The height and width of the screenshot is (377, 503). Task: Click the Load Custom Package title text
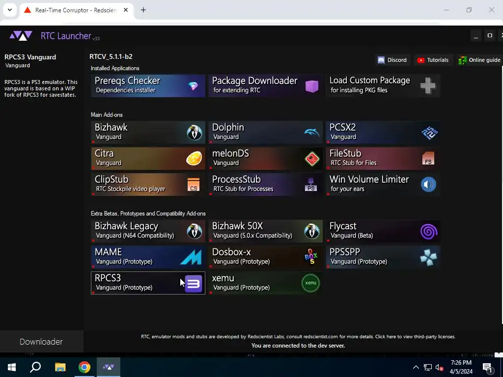(x=369, y=81)
